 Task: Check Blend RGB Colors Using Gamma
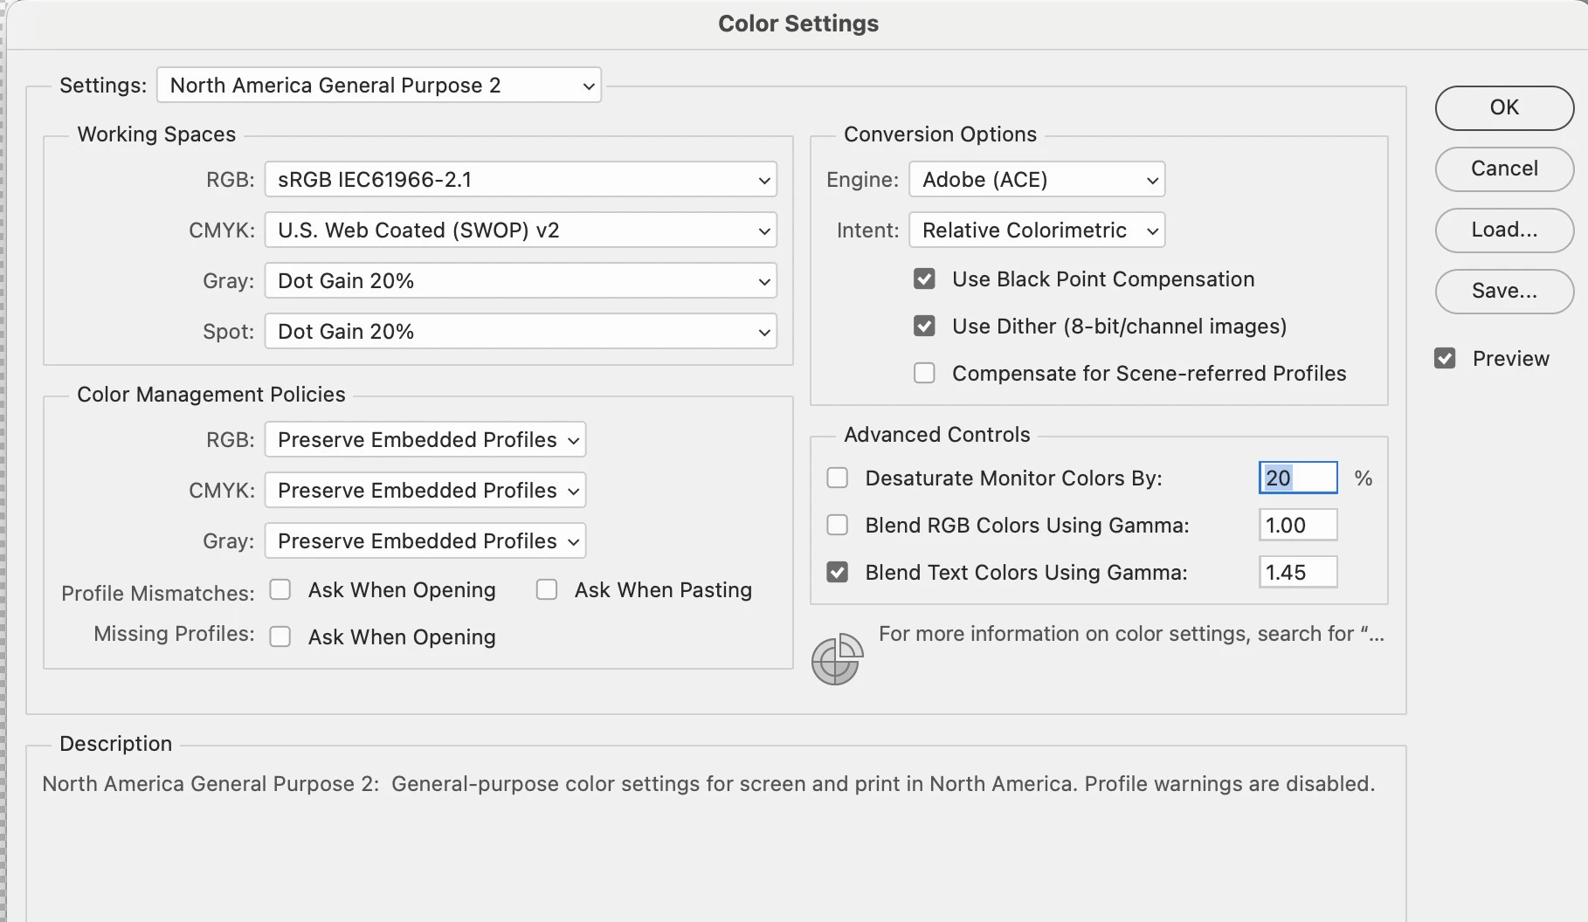pos(837,526)
